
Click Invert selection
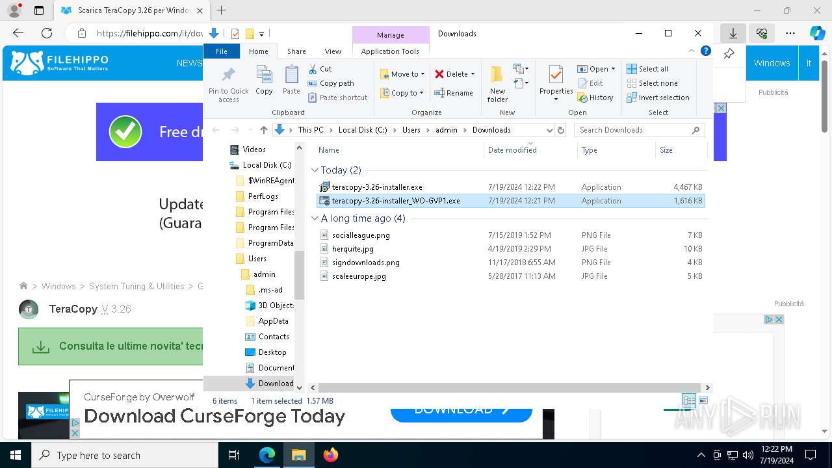pos(658,97)
